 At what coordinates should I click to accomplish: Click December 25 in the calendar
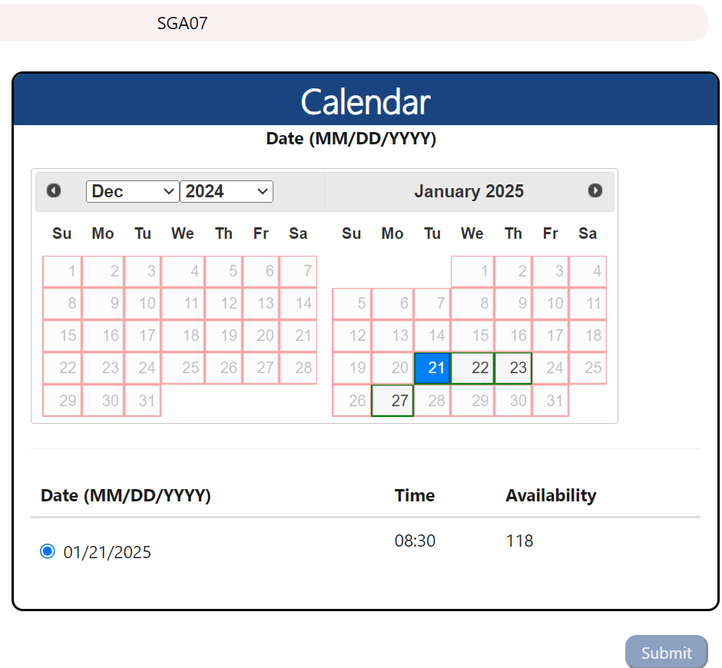click(x=184, y=369)
